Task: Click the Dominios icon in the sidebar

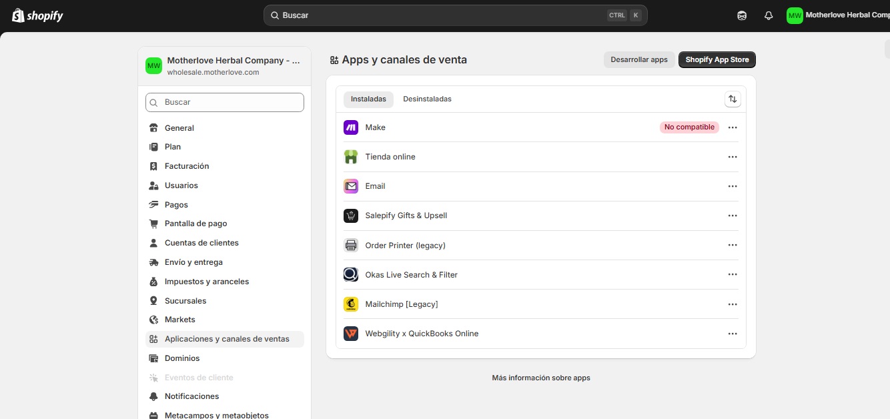Action: [x=153, y=358]
